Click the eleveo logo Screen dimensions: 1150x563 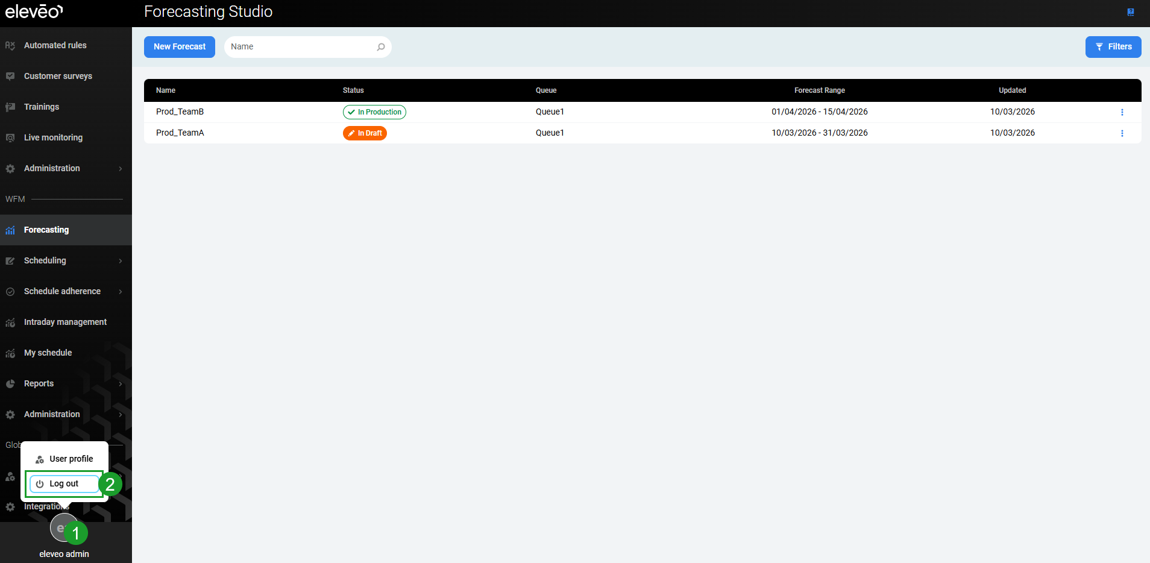34,11
